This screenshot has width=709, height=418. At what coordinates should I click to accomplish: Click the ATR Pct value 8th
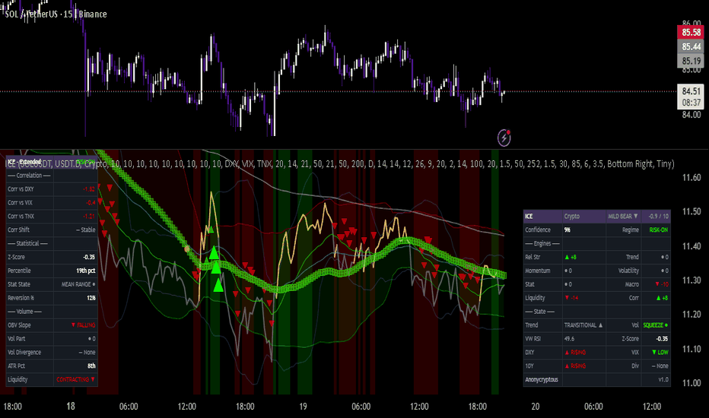point(91,366)
